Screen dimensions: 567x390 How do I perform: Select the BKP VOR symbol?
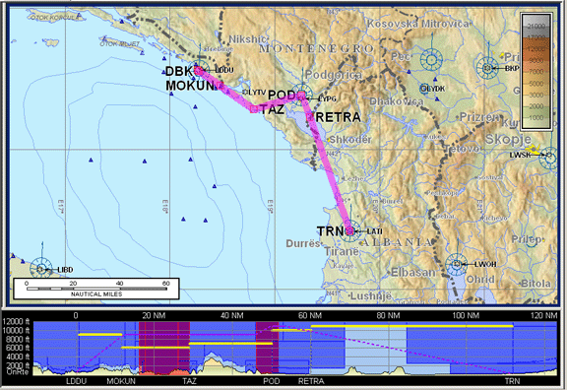(x=487, y=68)
